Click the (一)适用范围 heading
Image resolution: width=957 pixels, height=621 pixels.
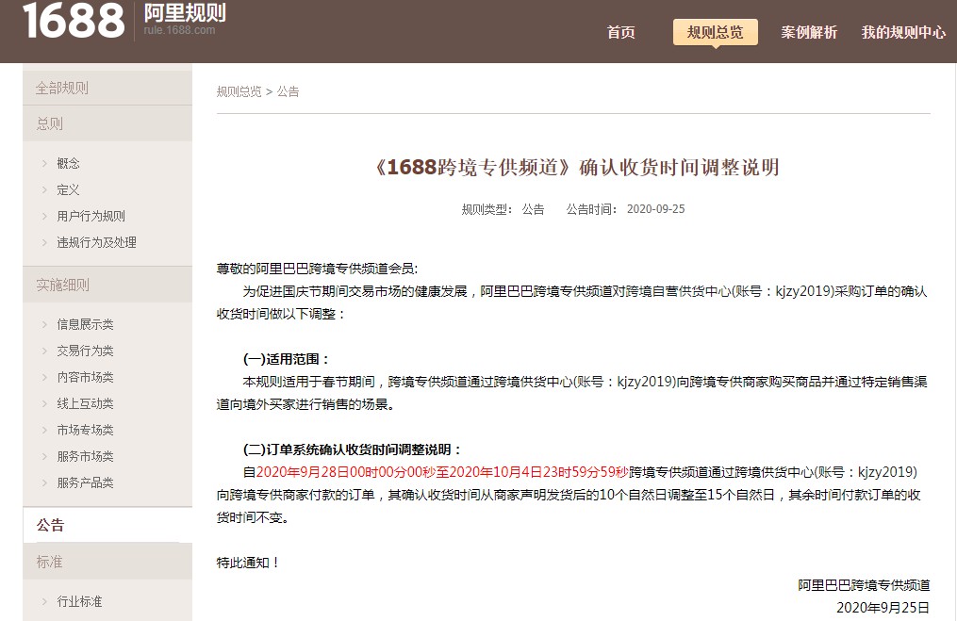287,359
